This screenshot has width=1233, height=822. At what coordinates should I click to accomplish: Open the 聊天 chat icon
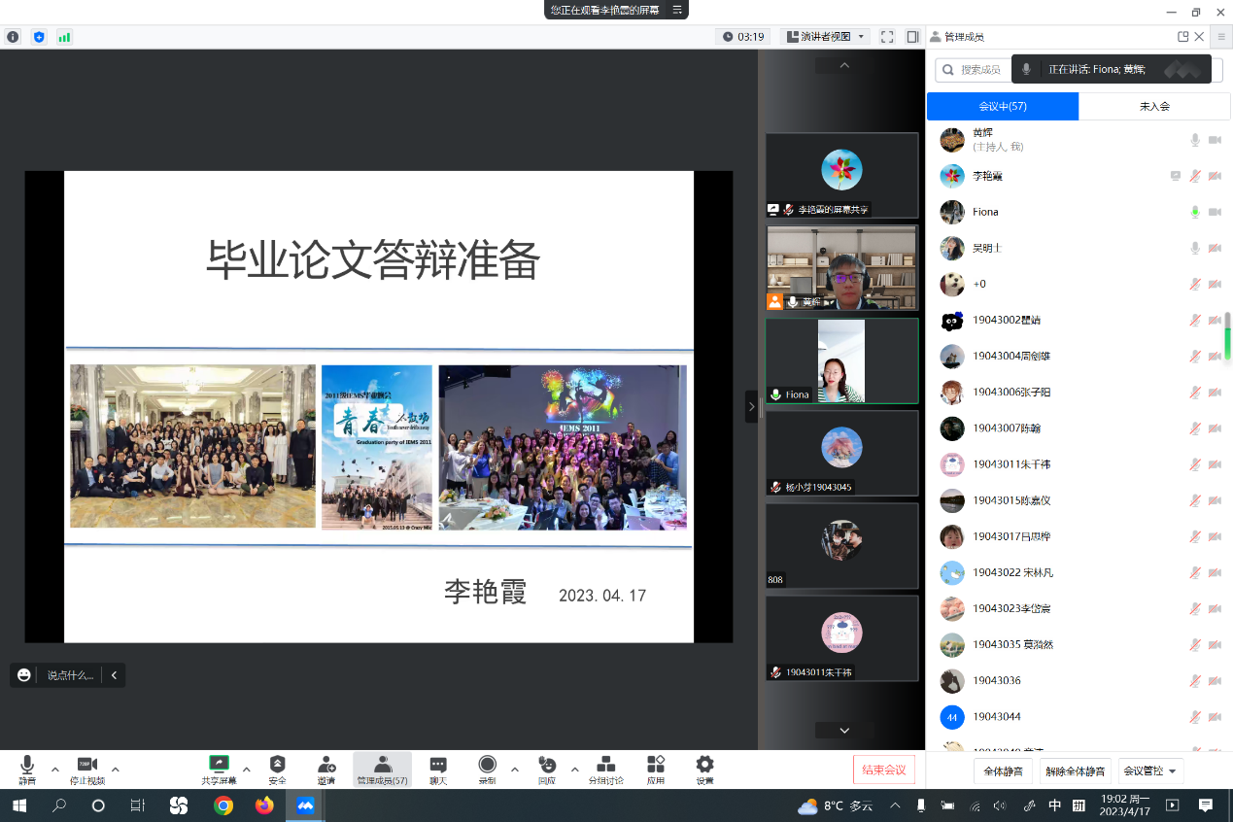[x=438, y=766]
